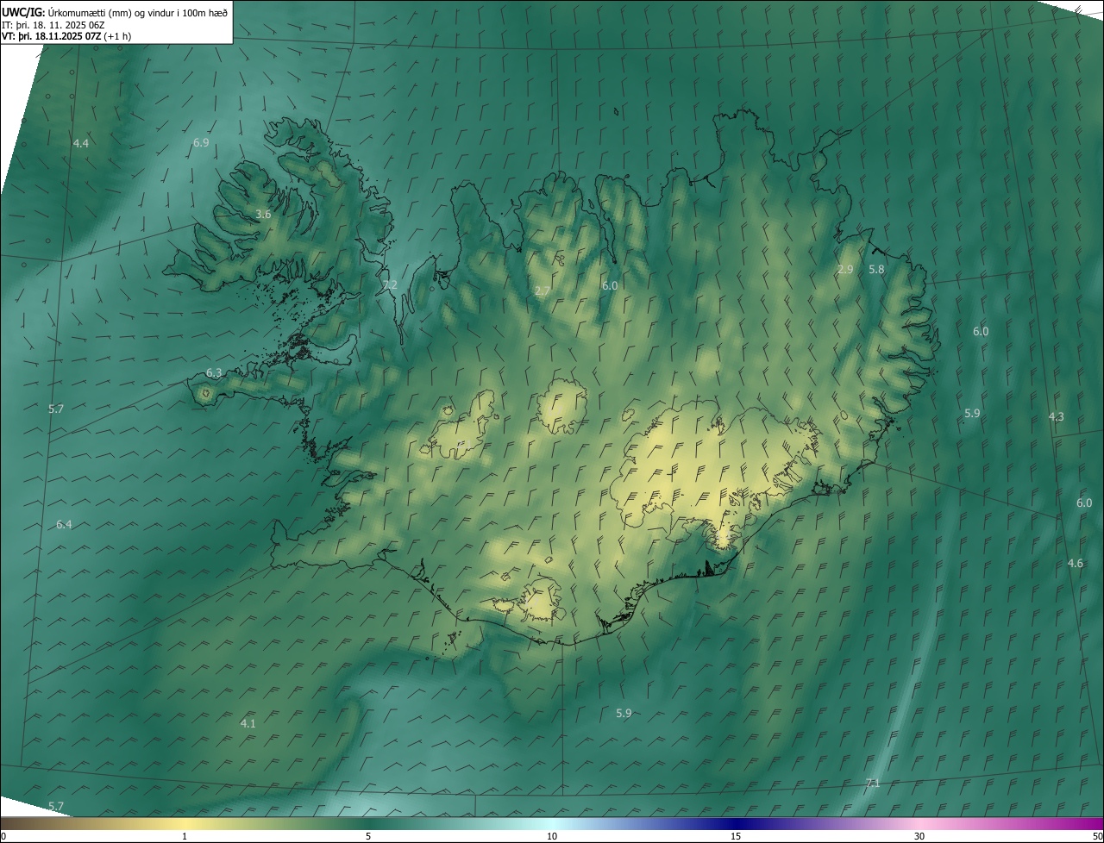The height and width of the screenshot is (843, 1104).
Task: Click the map value "6.9"
Action: click(x=201, y=142)
